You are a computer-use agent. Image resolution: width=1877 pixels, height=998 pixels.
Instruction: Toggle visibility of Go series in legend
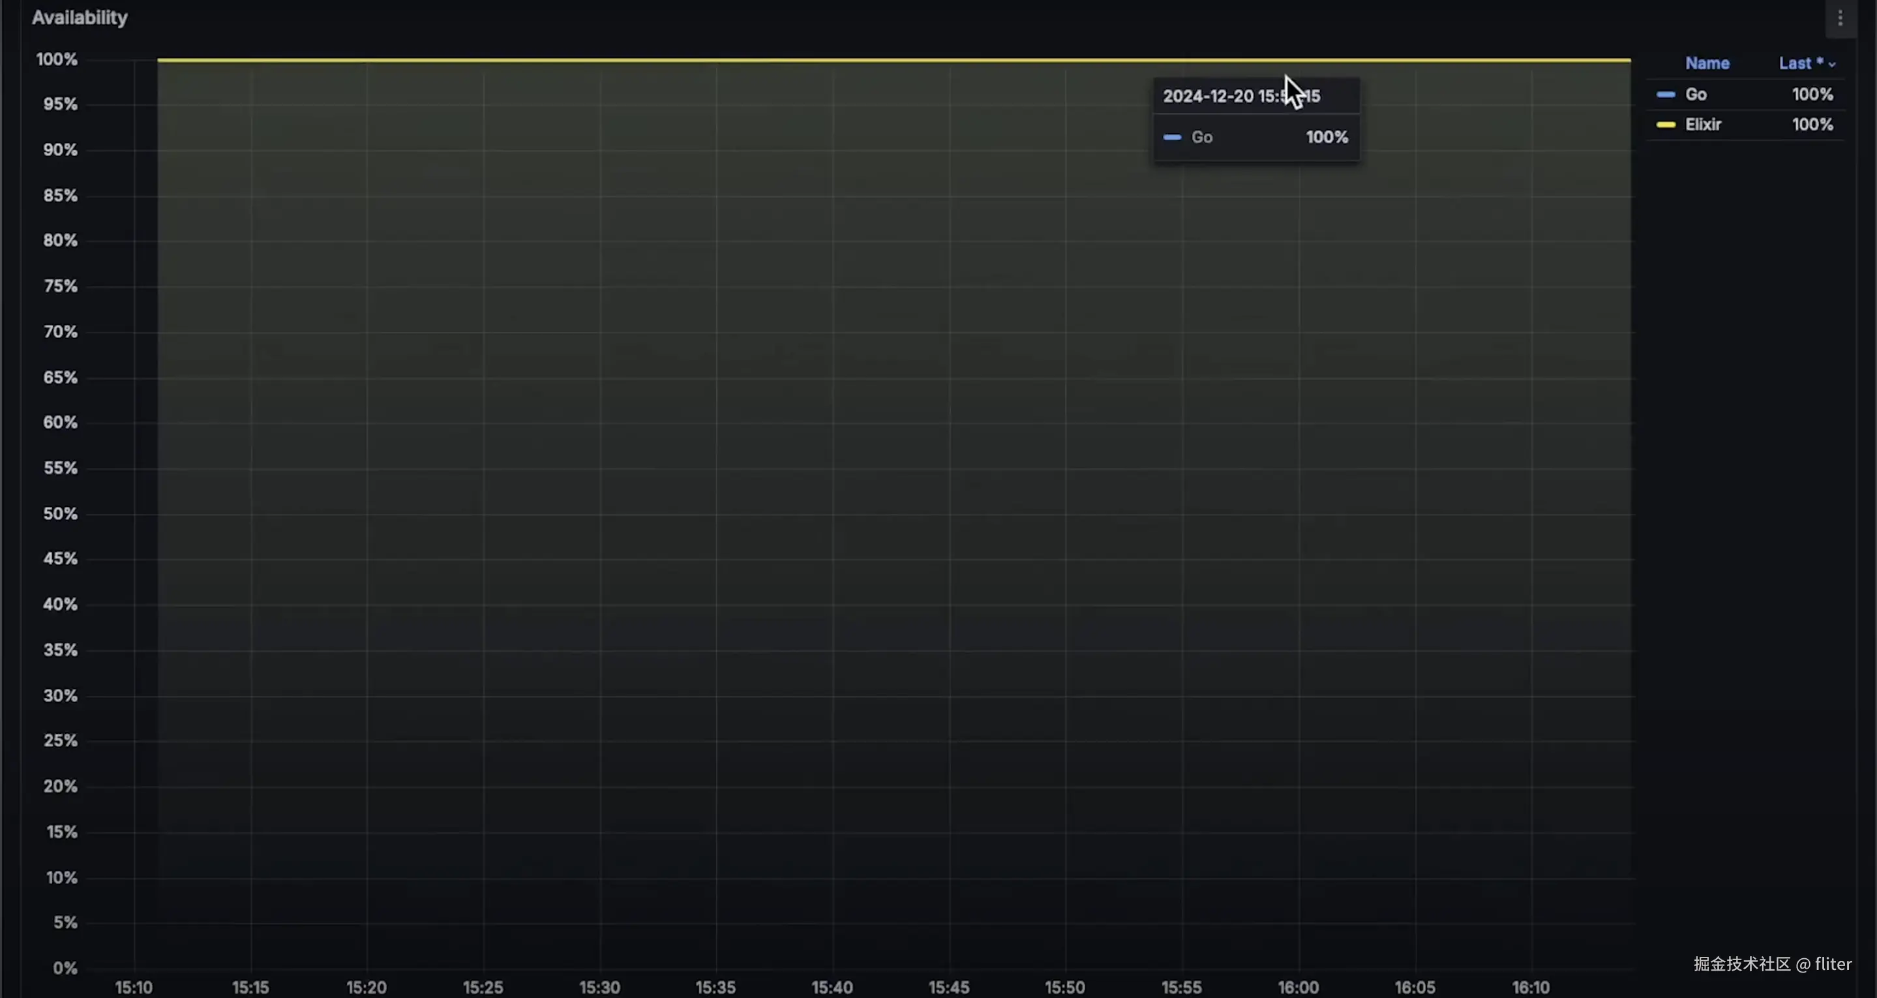pyautogui.click(x=1696, y=95)
